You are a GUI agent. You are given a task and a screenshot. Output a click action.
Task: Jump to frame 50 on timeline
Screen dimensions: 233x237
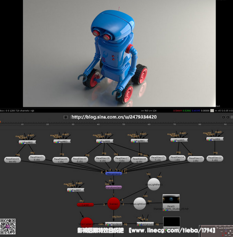[x=124, y=124]
